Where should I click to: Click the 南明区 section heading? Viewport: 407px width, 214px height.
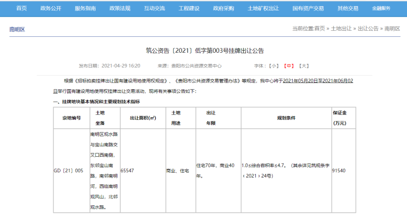click(x=17, y=29)
